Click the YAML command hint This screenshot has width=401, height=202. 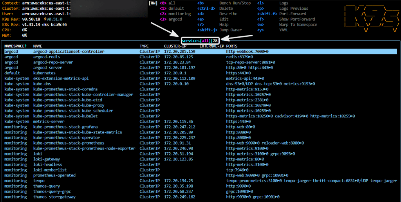click(x=284, y=30)
